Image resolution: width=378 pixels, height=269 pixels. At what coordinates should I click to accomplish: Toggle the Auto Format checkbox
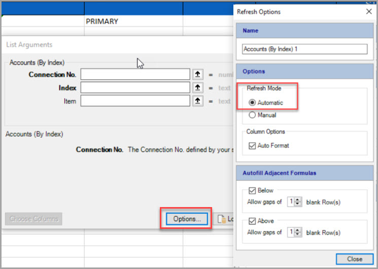[x=253, y=146]
